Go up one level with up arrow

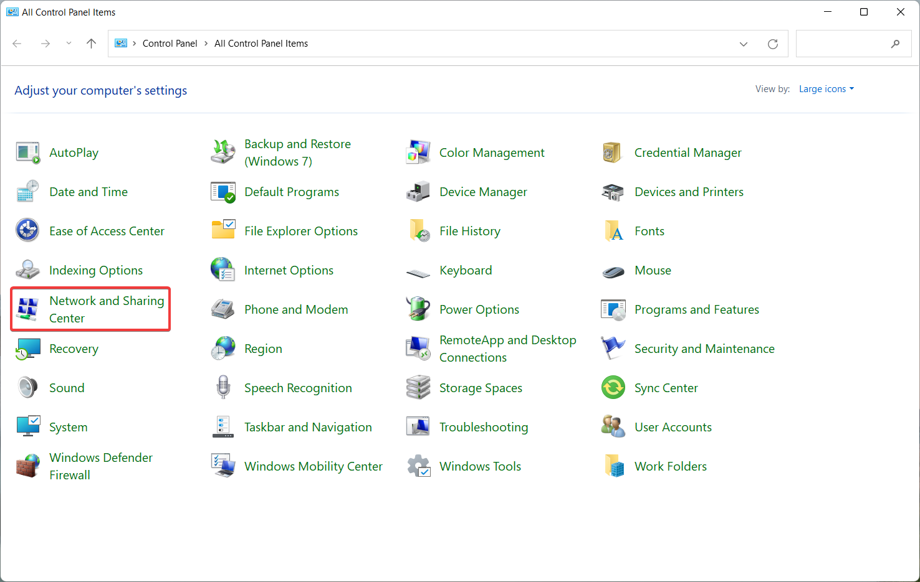92,44
